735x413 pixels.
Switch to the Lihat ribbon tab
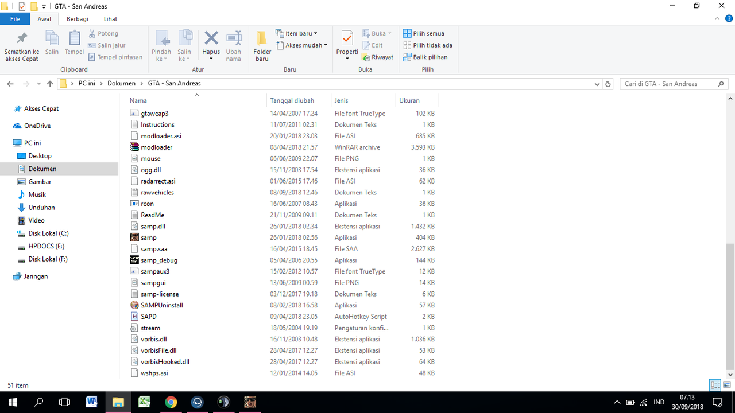coord(110,19)
